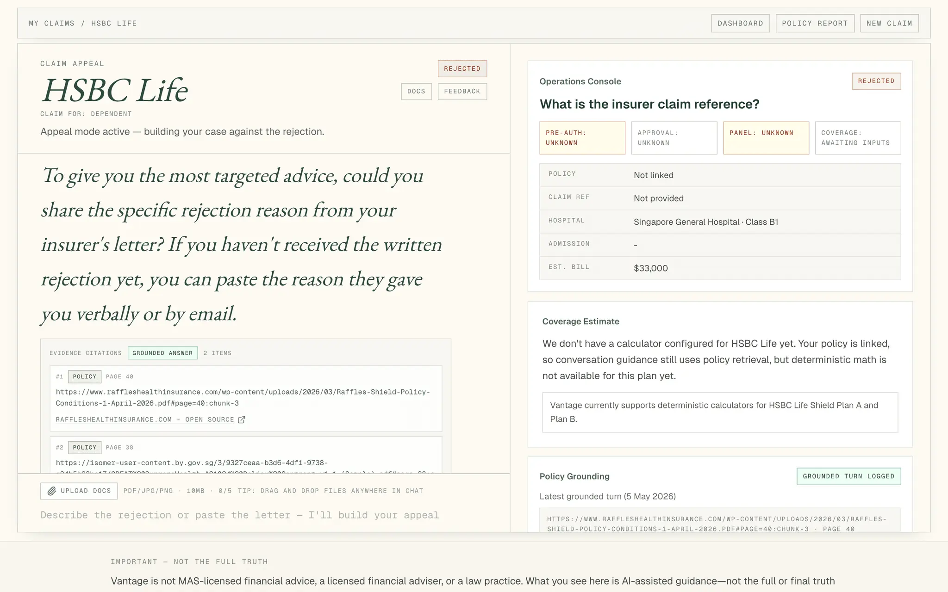The image size is (948, 592).
Task: Click the paperclip icon in Upload Docs
Action: [x=52, y=491]
